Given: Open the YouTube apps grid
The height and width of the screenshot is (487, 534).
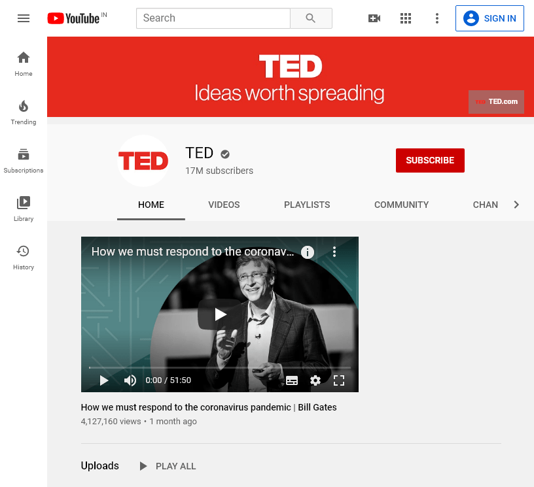Looking at the screenshot, I should [x=406, y=18].
